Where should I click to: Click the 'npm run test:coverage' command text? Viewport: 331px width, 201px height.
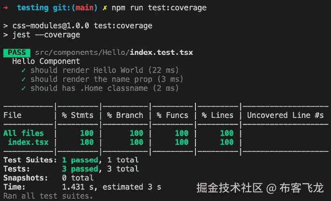tap(159, 8)
